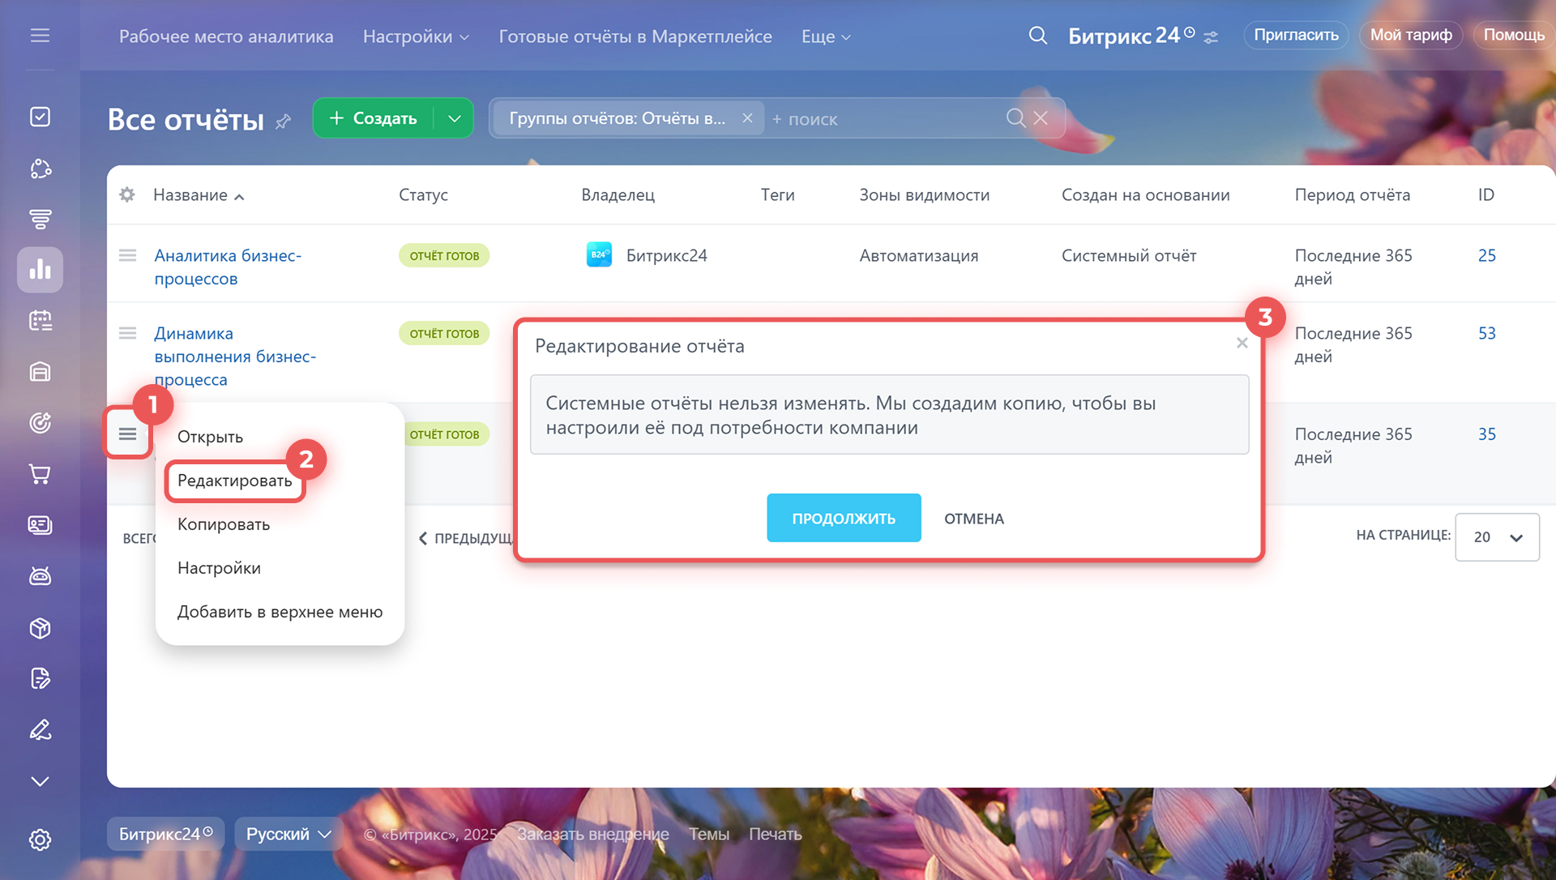Screen dimensions: 1556x880
Task: Click the Статус column header
Action: 423,194
